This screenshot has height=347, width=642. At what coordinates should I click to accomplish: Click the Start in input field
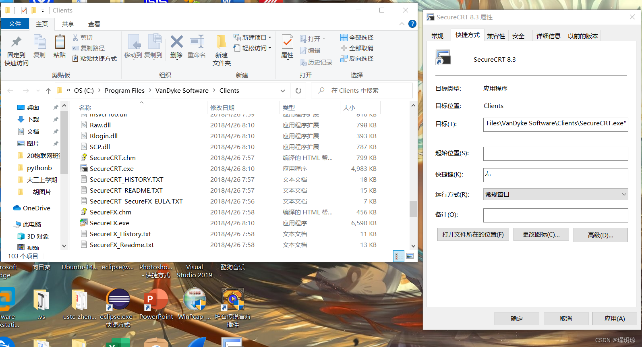tap(555, 154)
